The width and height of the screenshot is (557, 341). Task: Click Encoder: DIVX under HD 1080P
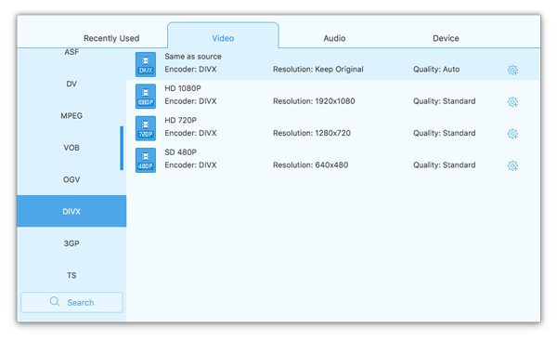click(190, 101)
